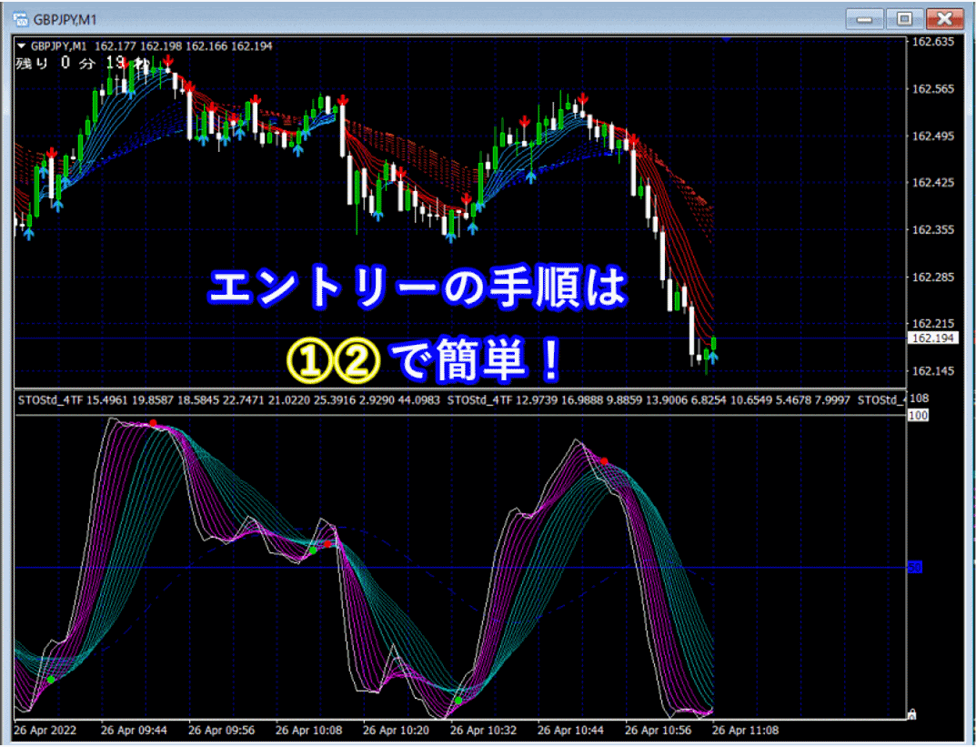976x747 pixels.
Task: Select the red dot atop the first stochastic peak
Action: point(153,423)
